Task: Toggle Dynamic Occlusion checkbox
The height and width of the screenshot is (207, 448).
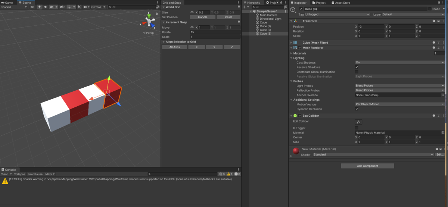Action: (357, 109)
